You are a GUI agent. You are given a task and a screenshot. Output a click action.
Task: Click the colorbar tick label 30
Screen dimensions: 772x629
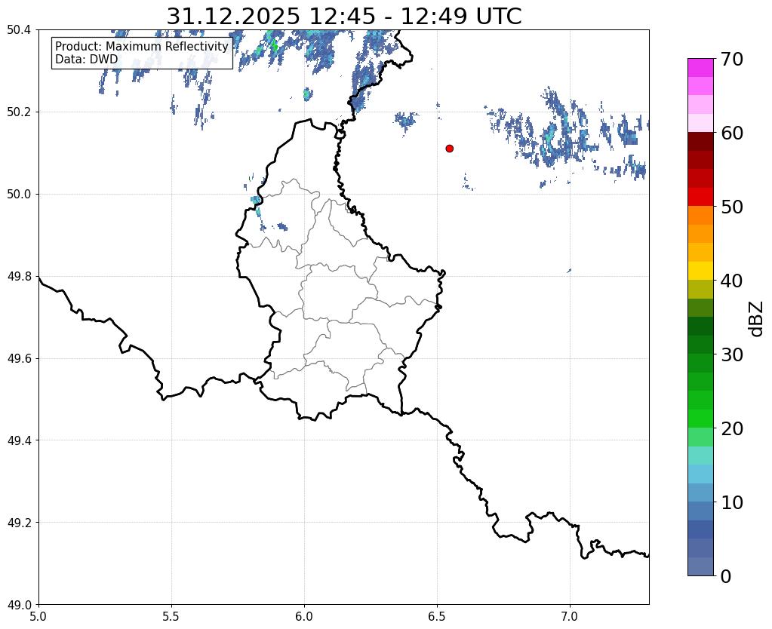732,354
